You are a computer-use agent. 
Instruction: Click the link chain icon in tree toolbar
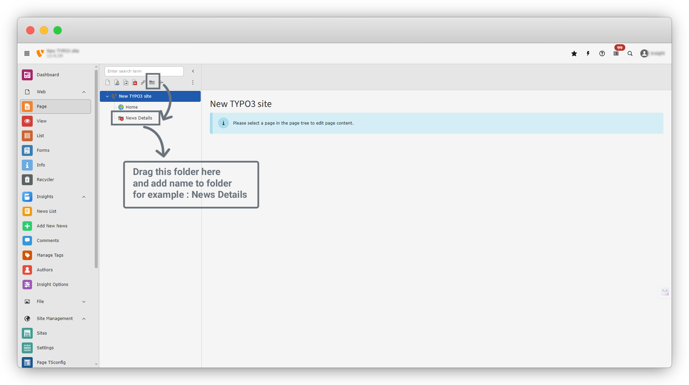[143, 82]
